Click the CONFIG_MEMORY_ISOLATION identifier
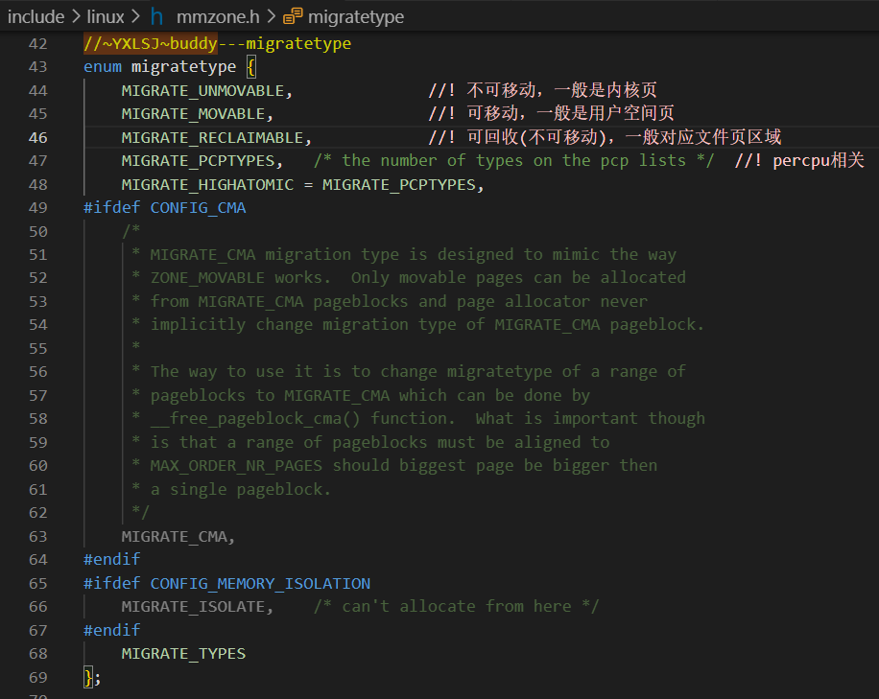 [260, 583]
